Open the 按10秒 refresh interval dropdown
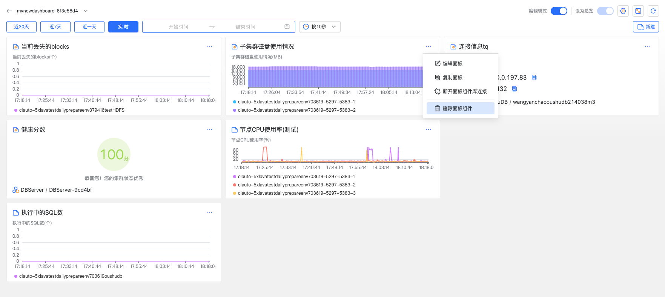 tap(320, 27)
